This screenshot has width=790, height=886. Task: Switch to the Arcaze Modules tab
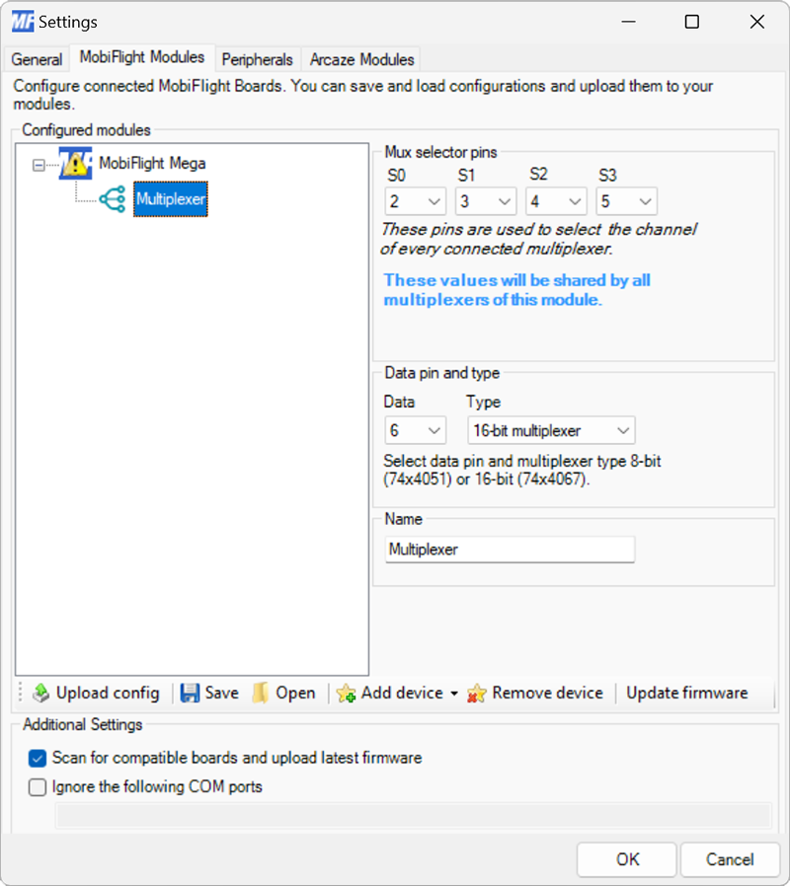click(x=360, y=59)
